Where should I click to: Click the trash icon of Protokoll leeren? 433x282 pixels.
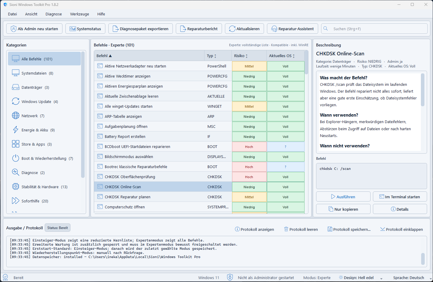[x=286, y=229]
